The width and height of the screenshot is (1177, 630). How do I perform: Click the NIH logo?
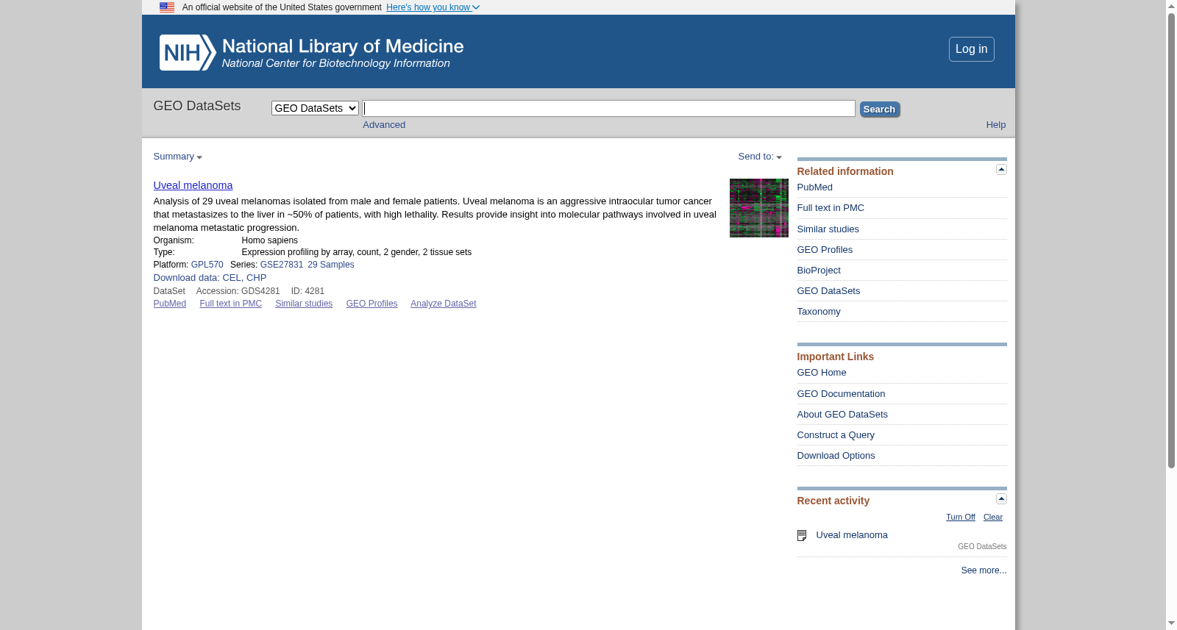[188, 52]
